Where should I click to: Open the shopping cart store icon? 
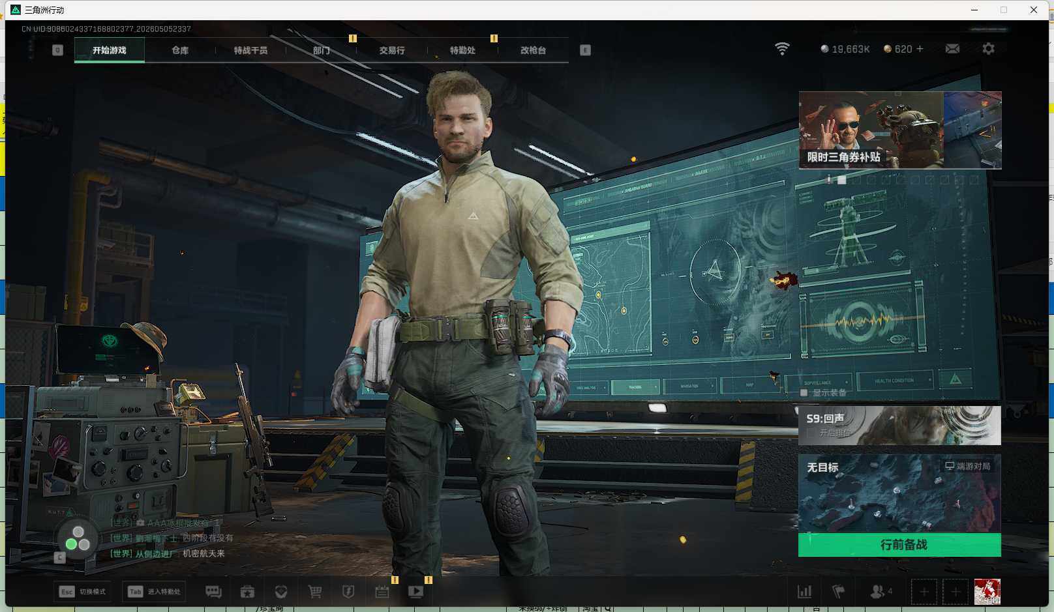[315, 592]
